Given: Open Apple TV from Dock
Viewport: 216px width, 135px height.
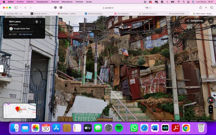Looking at the screenshot, I should point(87,128).
